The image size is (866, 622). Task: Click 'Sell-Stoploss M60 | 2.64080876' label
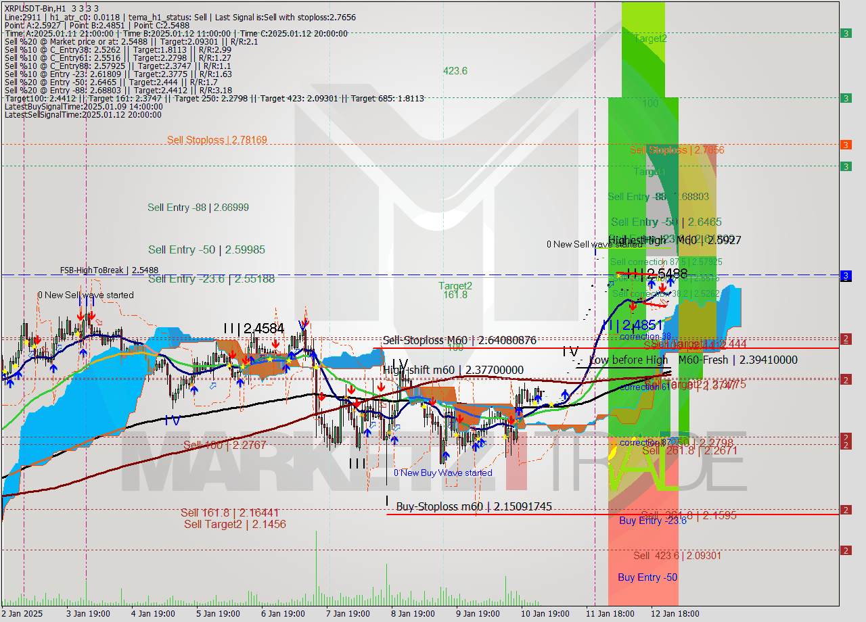tap(459, 340)
